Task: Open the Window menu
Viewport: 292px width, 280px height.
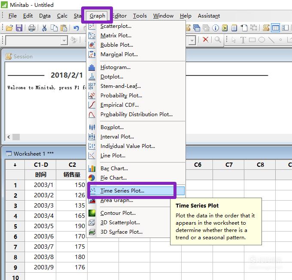Action: point(163,16)
